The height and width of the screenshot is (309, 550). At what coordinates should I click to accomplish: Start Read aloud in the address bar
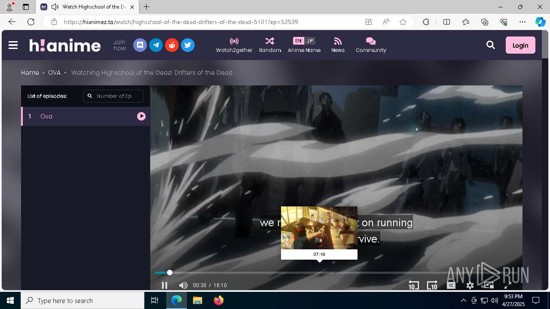[x=386, y=22]
